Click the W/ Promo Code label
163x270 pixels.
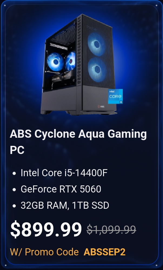click(x=44, y=252)
